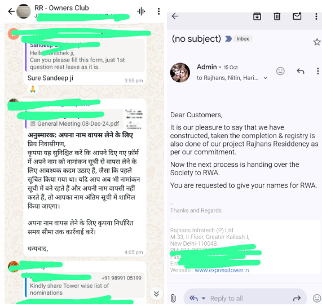Open Gmail top overflow menu

(x=316, y=16)
